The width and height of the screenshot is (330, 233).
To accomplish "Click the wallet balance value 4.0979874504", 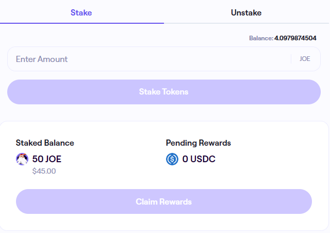I will [x=295, y=38].
